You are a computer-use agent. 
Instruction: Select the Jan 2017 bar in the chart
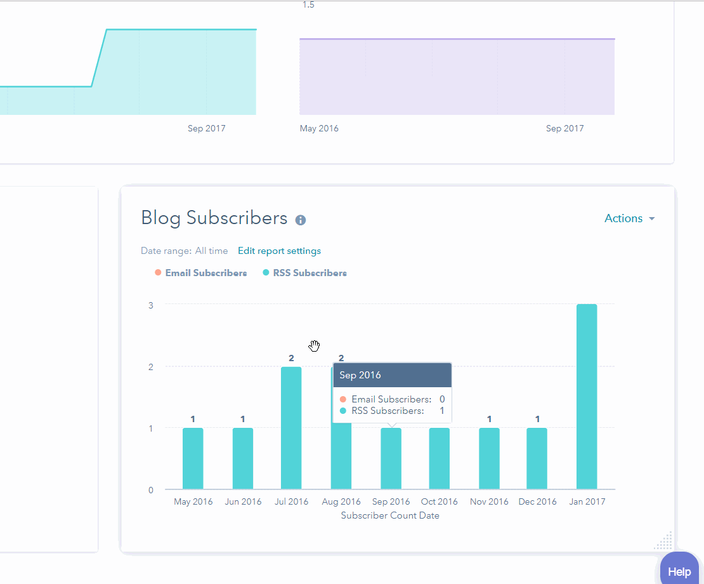coord(587,397)
